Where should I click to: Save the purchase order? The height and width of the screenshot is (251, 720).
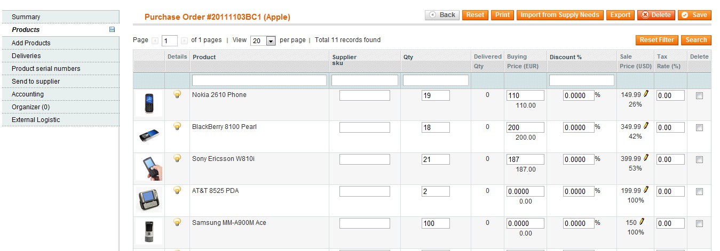click(x=694, y=15)
